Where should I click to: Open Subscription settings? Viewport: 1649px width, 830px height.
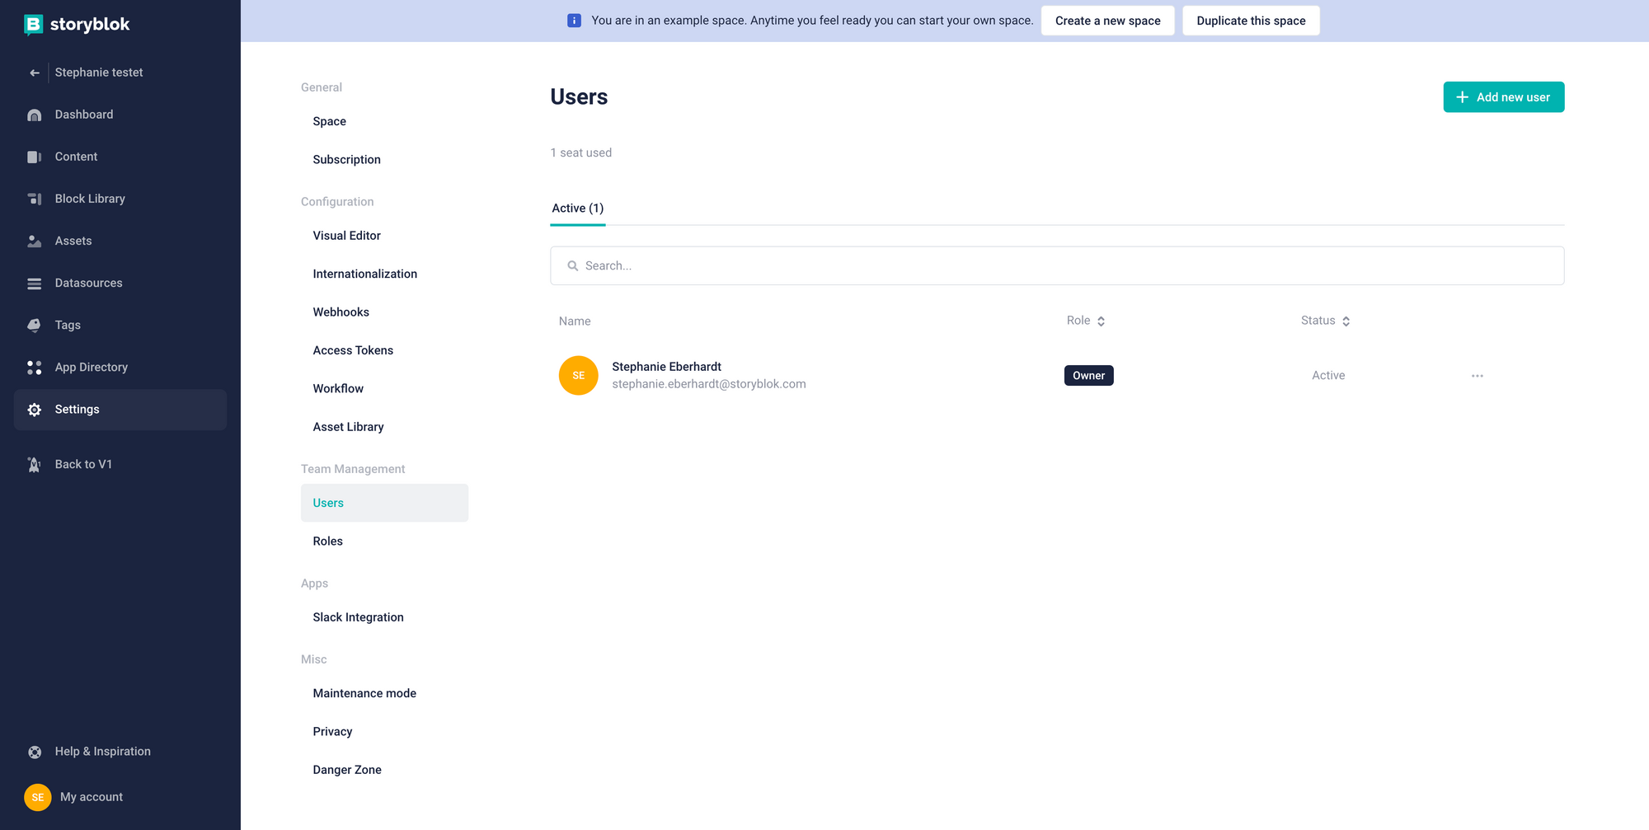click(347, 160)
